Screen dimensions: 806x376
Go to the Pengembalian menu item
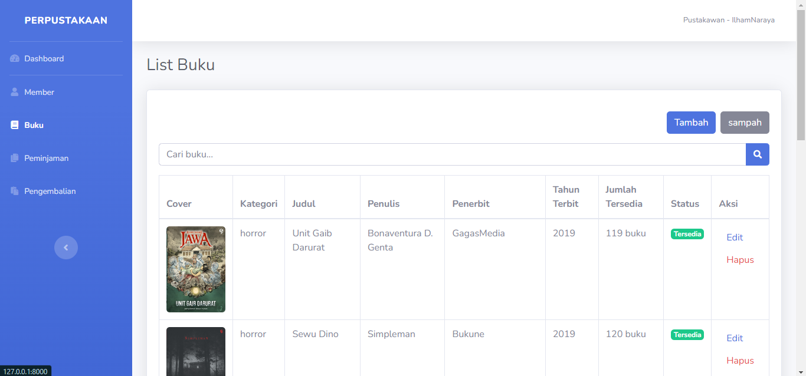click(66, 191)
